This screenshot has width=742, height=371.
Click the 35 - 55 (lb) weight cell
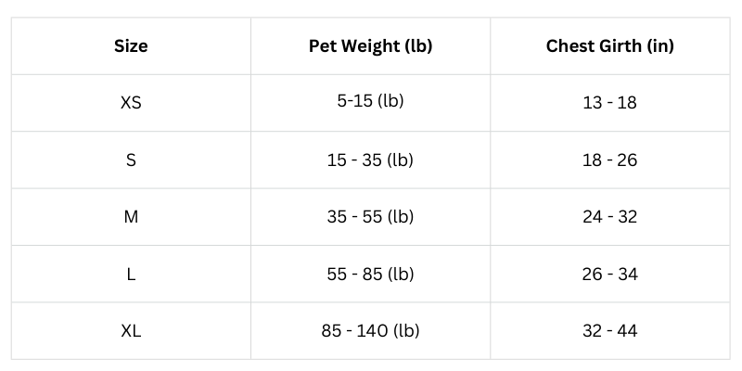pos(370,217)
